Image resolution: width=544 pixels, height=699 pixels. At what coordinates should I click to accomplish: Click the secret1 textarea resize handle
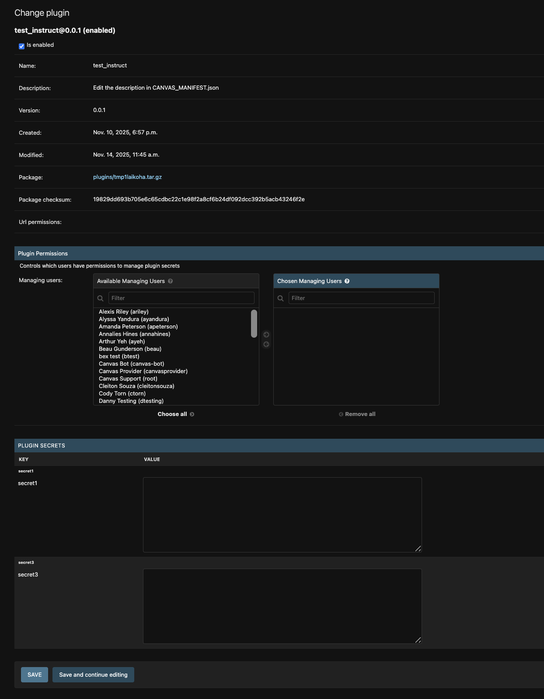coord(418,549)
